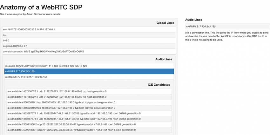270x135 pixels.
Task: Select the a=msid-semantic WMS line
Action: 89,51
